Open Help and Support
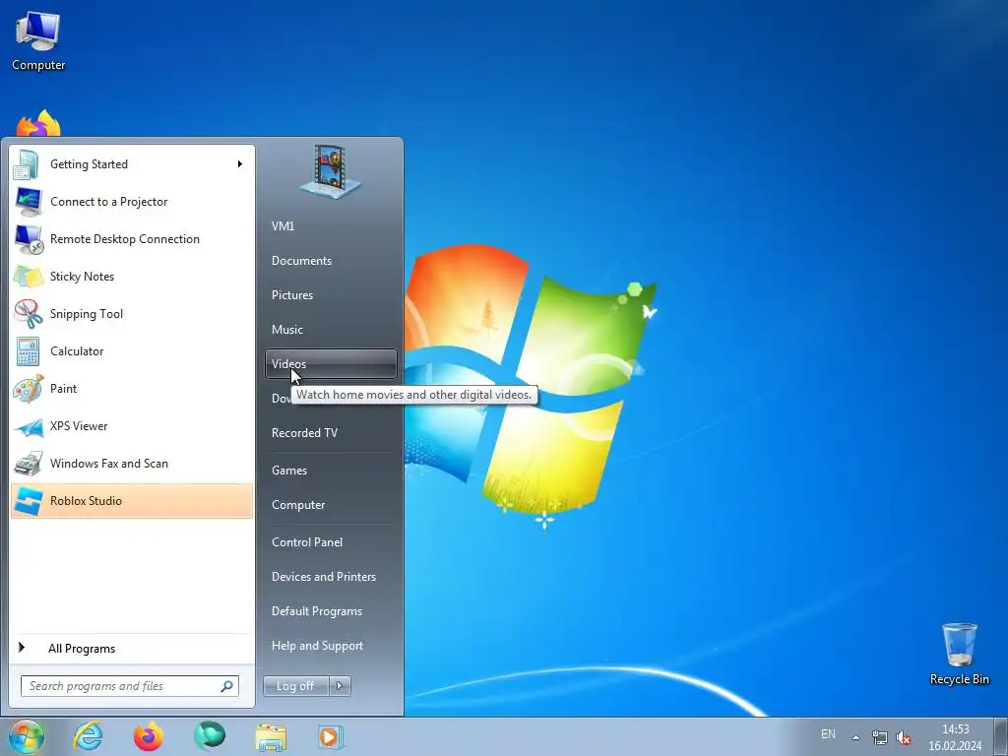This screenshot has width=1008, height=756. point(331,646)
